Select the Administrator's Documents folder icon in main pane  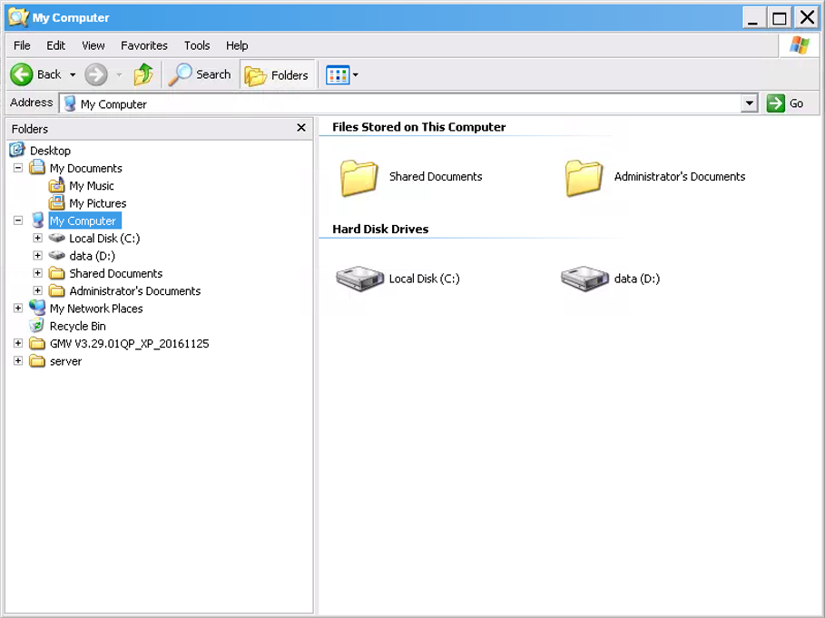click(584, 178)
